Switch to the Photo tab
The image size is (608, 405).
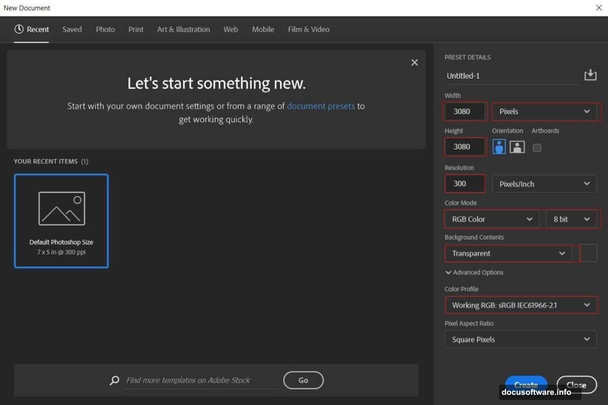click(105, 29)
